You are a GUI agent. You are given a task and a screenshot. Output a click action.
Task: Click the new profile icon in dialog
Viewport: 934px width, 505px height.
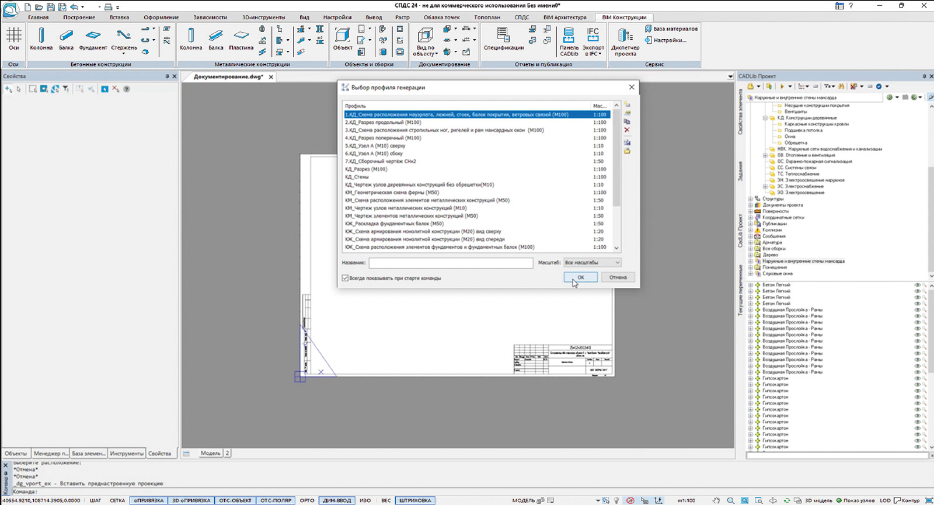pos(627,105)
